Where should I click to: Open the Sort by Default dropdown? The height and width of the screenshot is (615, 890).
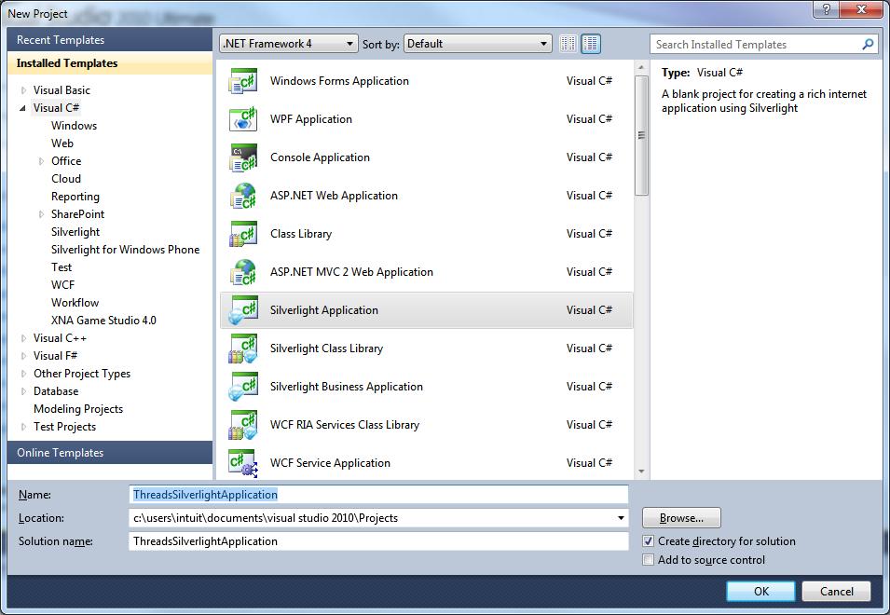click(477, 44)
